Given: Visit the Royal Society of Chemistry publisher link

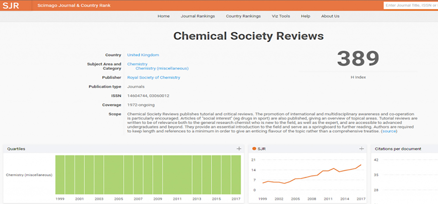Looking at the screenshot, I should click(x=154, y=78).
